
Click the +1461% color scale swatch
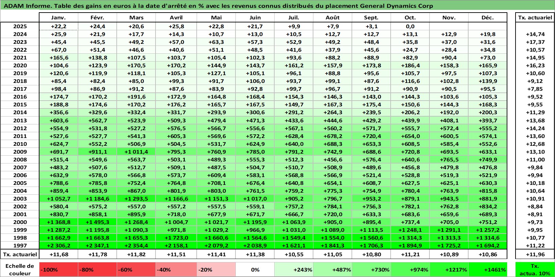pos(488,269)
